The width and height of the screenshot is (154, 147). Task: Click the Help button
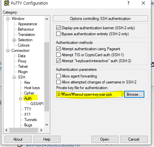pyautogui.click(x=47, y=139)
